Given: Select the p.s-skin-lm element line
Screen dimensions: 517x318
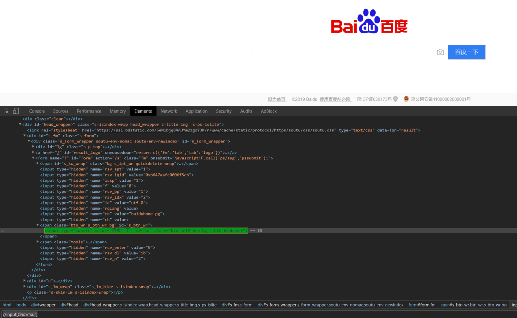Looking at the screenshot, I should (x=75, y=292).
